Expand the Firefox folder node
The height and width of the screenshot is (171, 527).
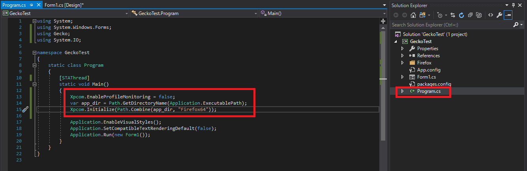coord(403,63)
